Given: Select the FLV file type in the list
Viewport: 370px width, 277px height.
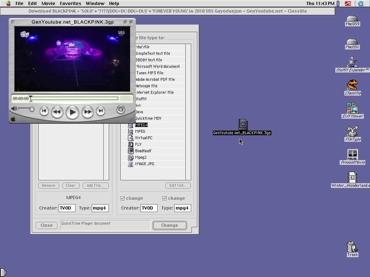Looking at the screenshot, I should (138, 144).
